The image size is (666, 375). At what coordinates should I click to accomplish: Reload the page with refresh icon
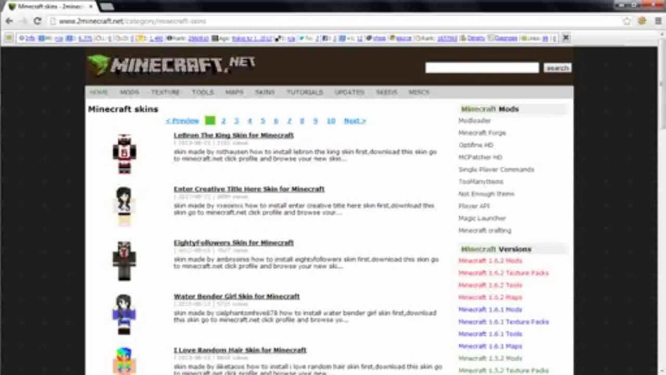pos(37,21)
